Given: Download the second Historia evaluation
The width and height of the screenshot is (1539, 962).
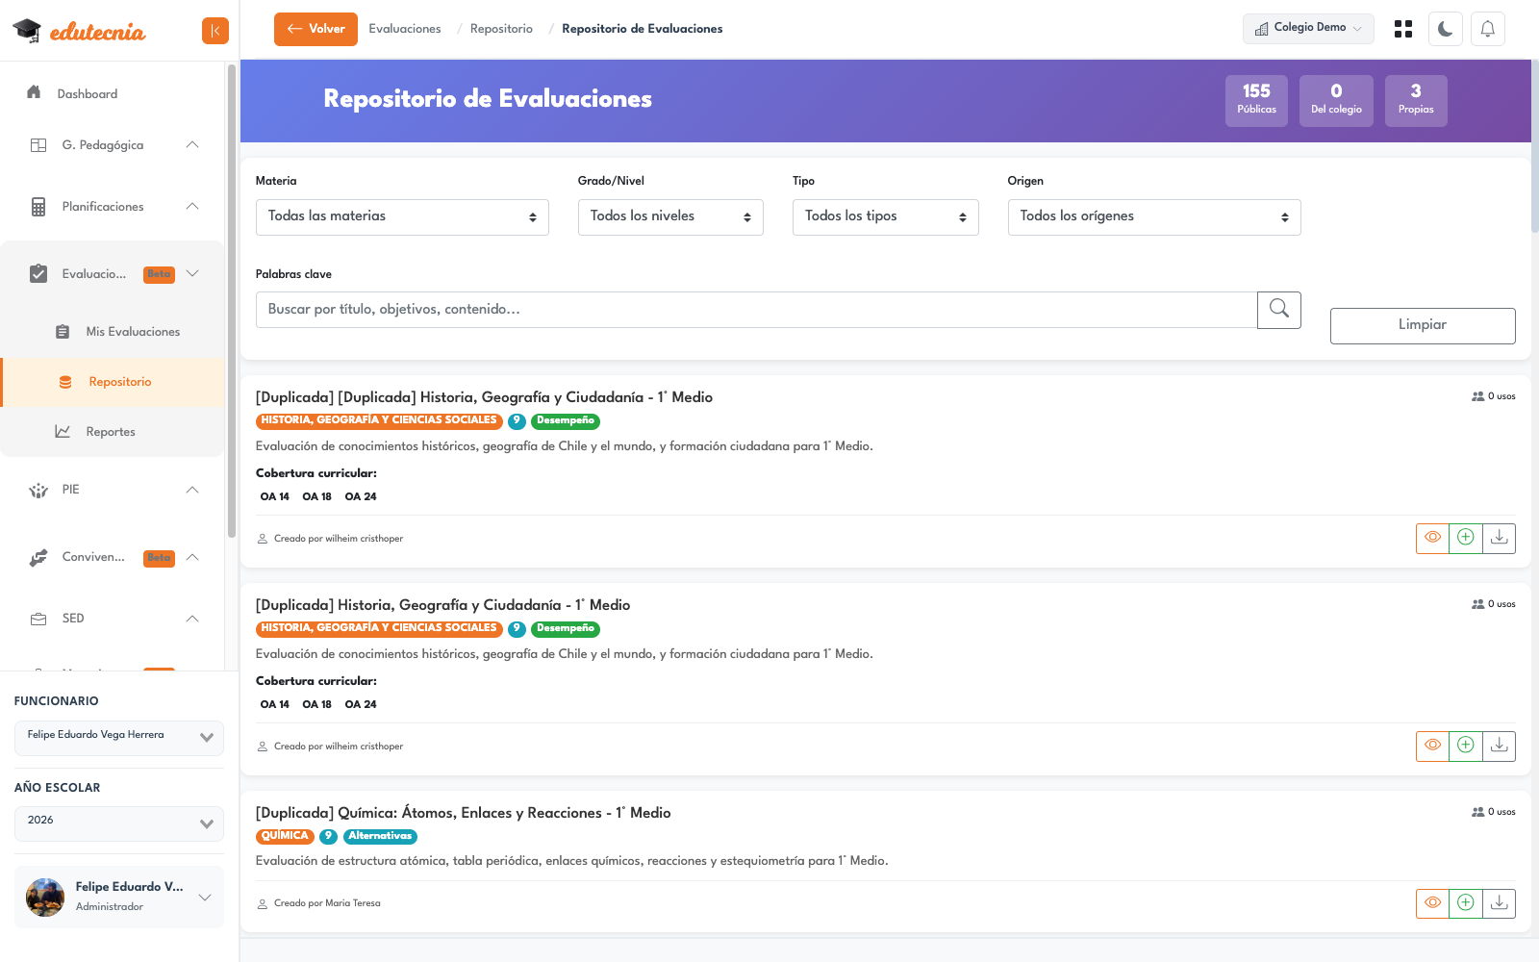Looking at the screenshot, I should [1499, 746].
